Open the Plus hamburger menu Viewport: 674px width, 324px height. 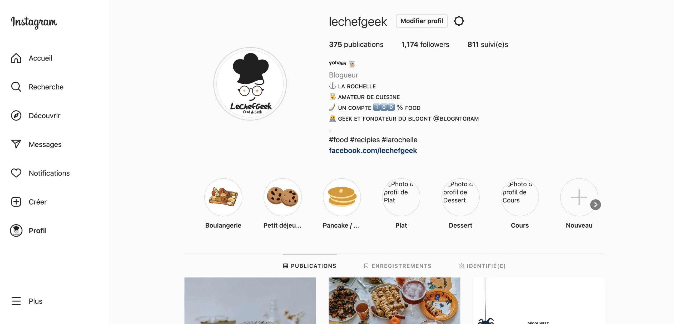click(16, 301)
